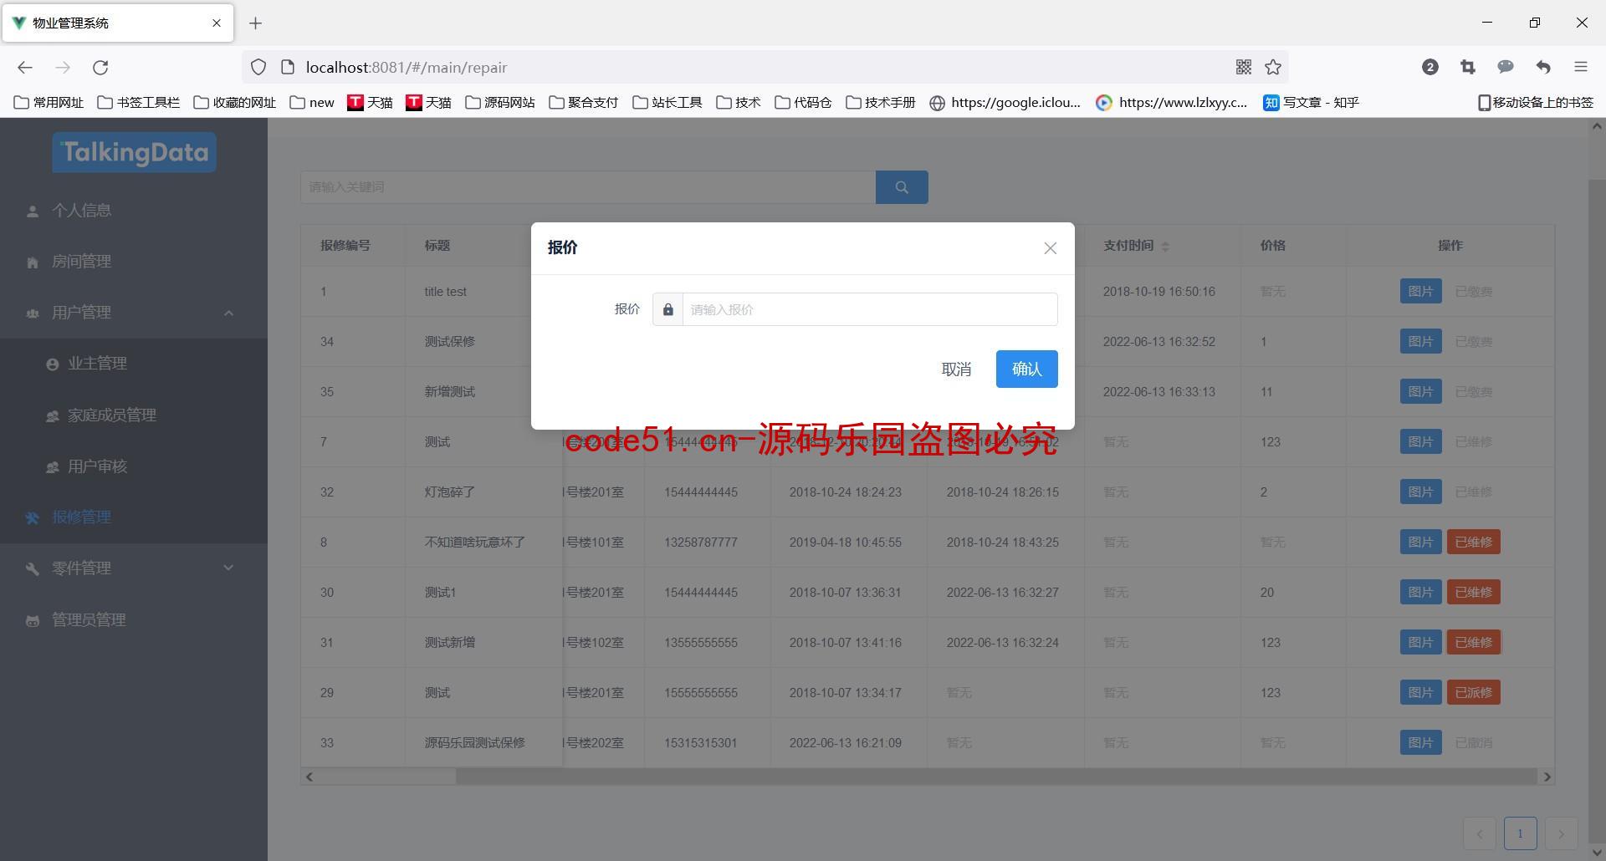
Task: Click the lock icon beside the 报价 input
Action: click(667, 309)
